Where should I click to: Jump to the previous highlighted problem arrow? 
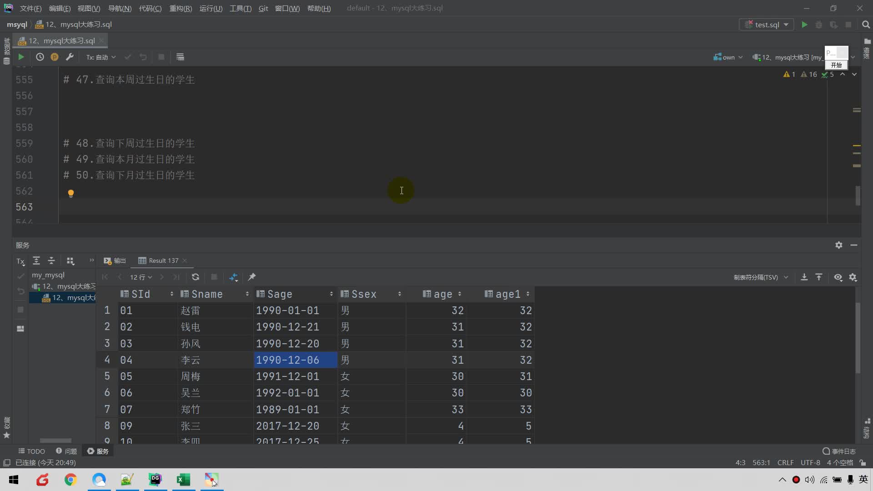point(843,74)
